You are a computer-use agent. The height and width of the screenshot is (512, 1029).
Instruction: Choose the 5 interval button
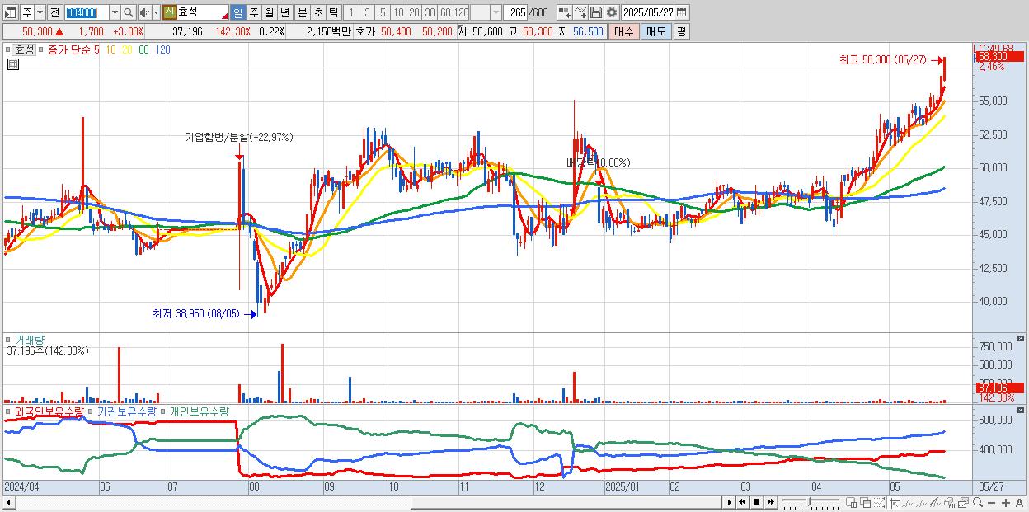pyautogui.click(x=383, y=12)
